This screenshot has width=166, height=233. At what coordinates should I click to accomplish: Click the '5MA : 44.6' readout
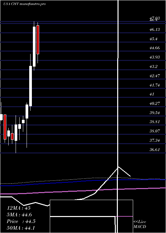[19, 215]
